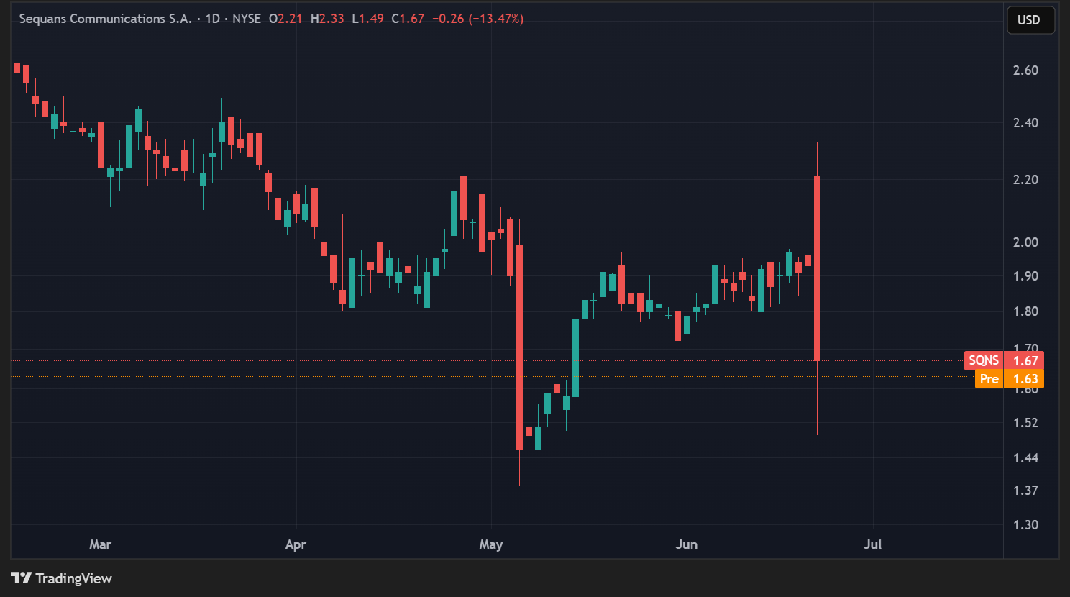This screenshot has width=1070, height=597.
Task: Click the 2.00 level on price scale
Action: pyautogui.click(x=1025, y=242)
